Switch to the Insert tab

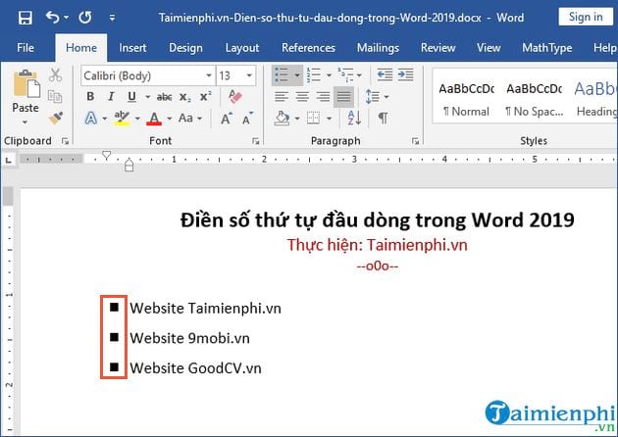(132, 48)
